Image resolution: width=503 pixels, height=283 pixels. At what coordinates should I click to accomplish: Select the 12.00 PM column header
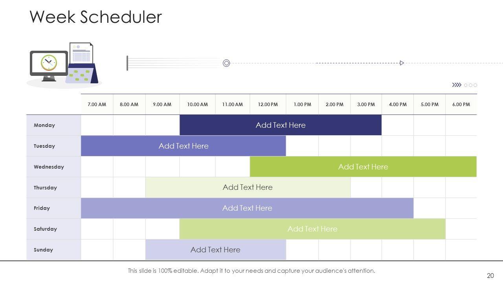coord(268,105)
